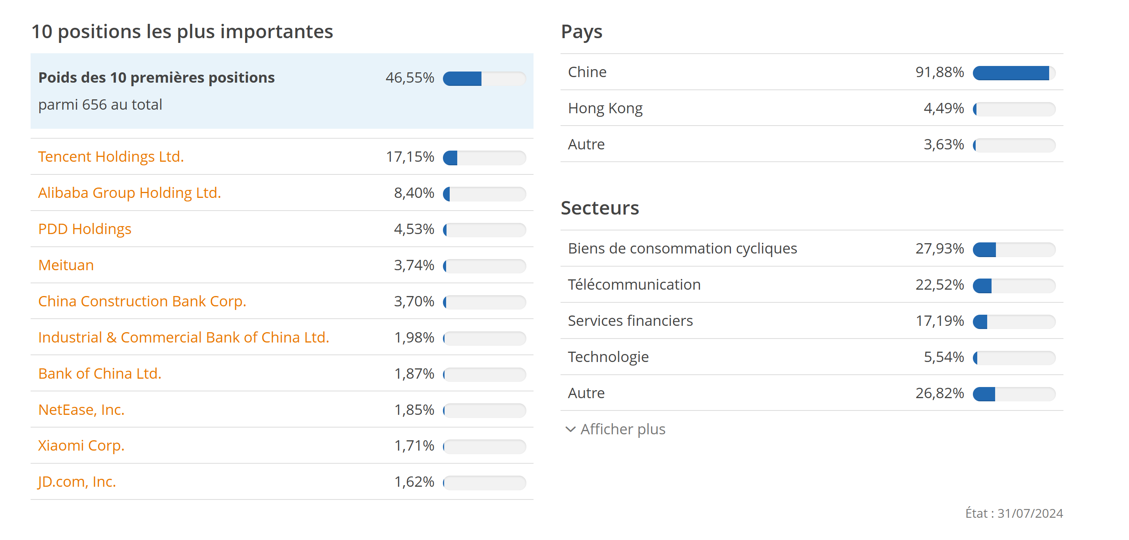1129x540 pixels.
Task: Click the Tencent 17,15% weight bar
Action: pyautogui.click(x=484, y=158)
